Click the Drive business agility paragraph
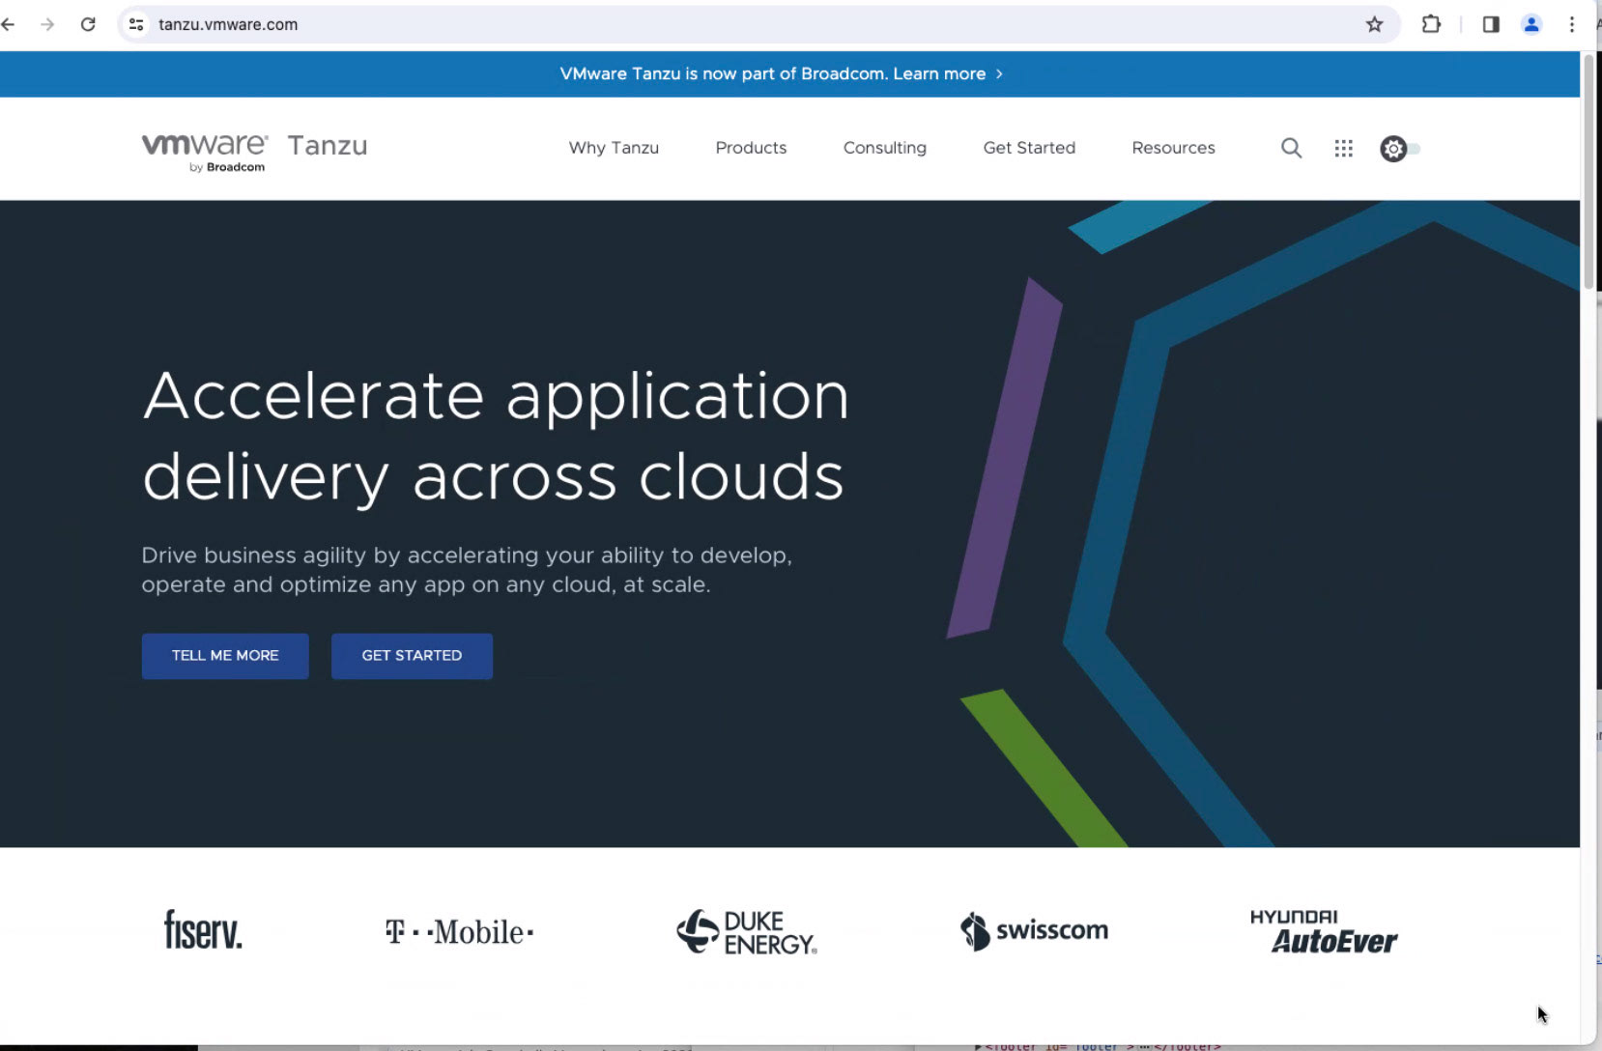1602x1051 pixels. [x=467, y=570]
